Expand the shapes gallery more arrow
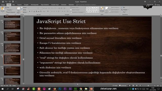This screenshot has height=91, width=162. [99, 12]
